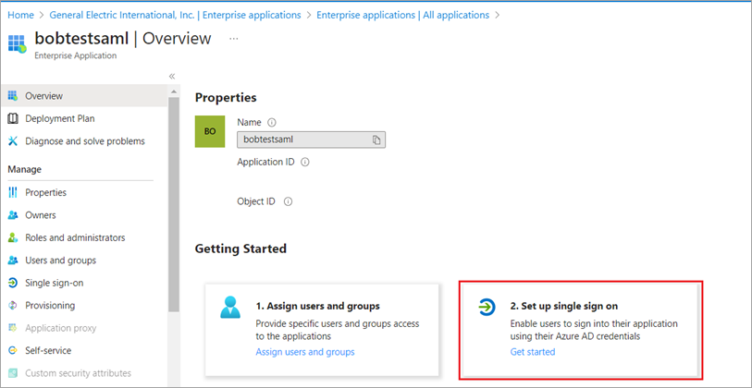Open Enterprise applications All applications breadcrumb
The width and height of the screenshot is (752, 388).
pos(403,15)
